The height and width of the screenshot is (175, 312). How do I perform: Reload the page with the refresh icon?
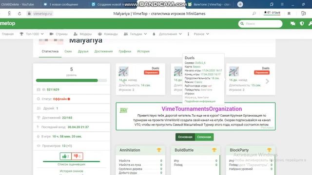pyautogui.click(x=19, y=14)
